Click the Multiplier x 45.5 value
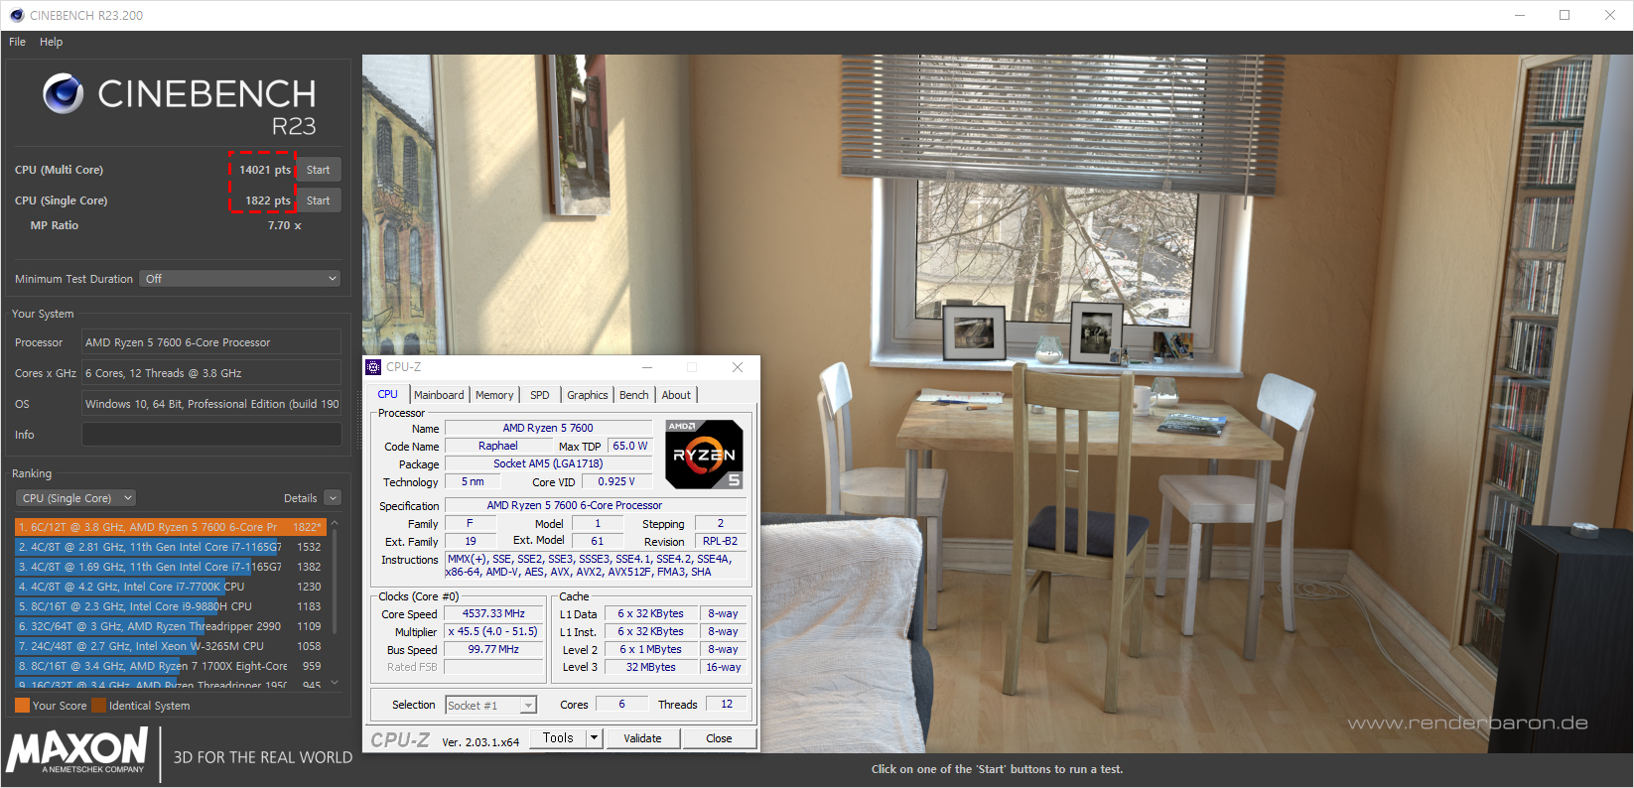The width and height of the screenshot is (1634, 788). coord(493,631)
